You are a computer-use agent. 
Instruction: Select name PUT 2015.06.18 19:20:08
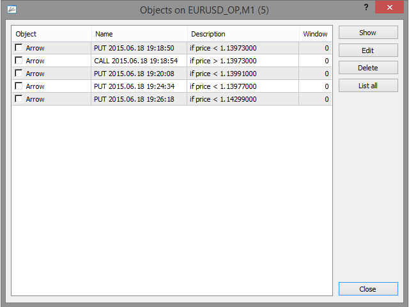tap(134, 74)
